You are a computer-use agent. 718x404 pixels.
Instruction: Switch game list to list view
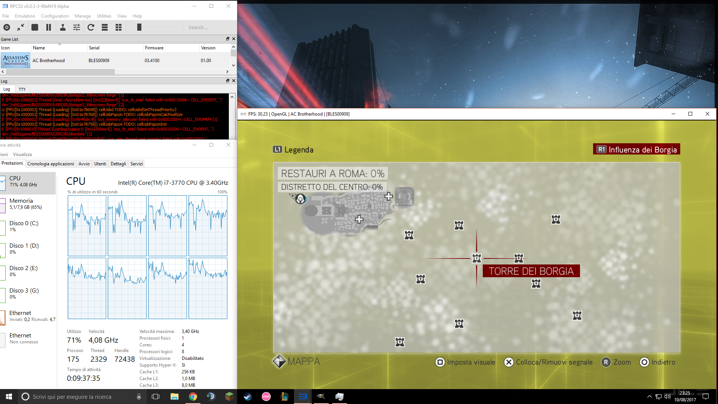[x=105, y=27]
